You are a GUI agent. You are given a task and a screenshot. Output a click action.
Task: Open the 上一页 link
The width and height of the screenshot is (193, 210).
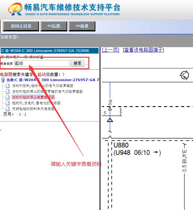(110, 50)
